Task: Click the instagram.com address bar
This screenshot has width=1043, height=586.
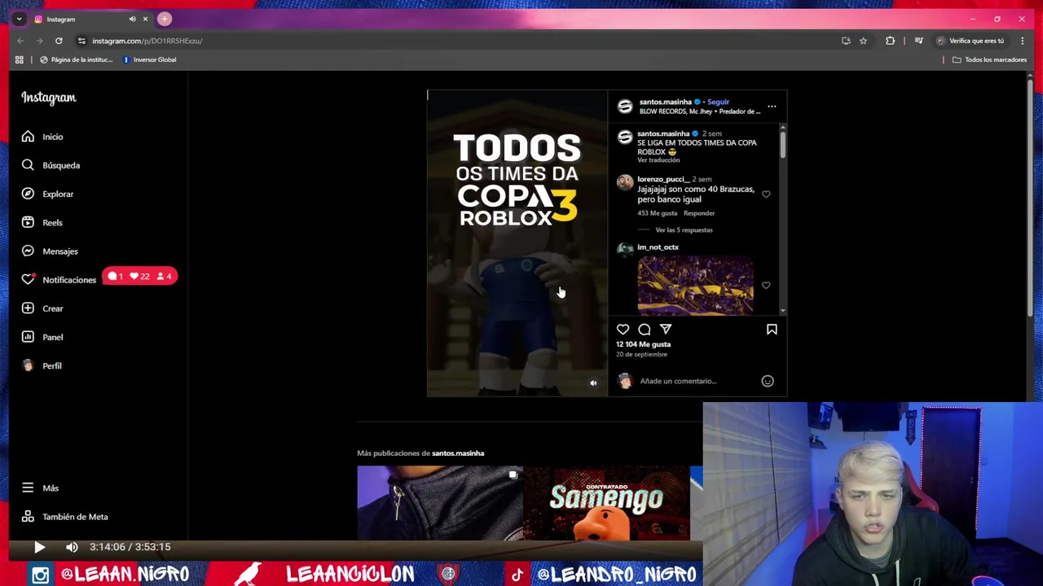Action: (x=456, y=41)
